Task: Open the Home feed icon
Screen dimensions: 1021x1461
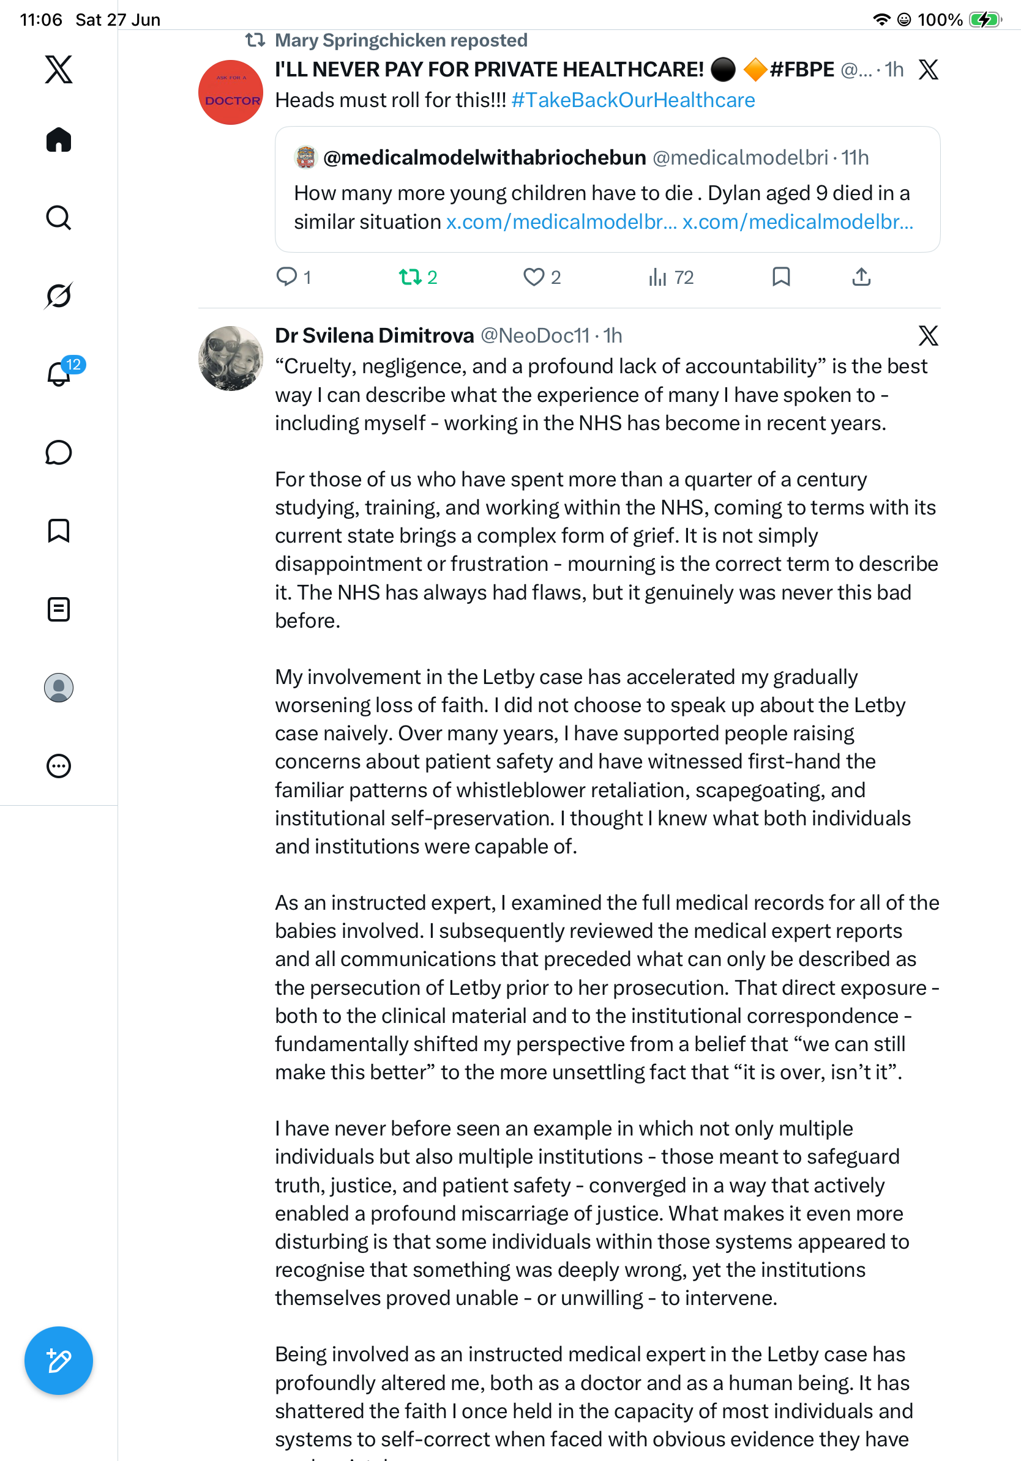Action: (x=59, y=139)
